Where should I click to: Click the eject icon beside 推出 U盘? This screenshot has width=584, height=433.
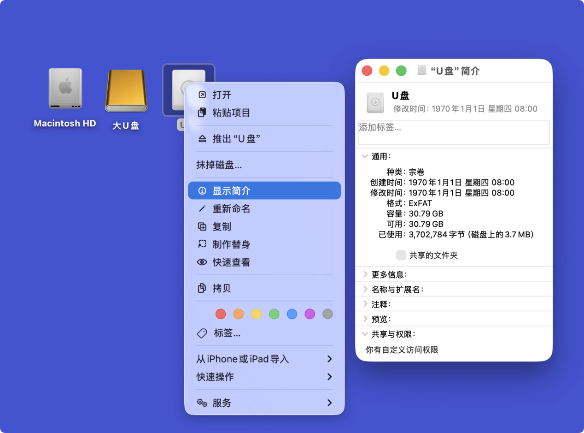coord(202,138)
